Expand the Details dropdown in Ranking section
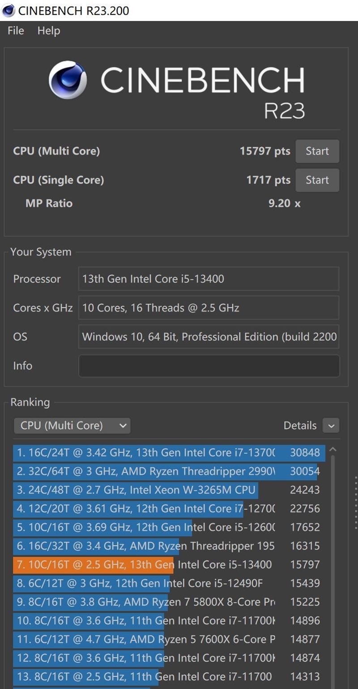 click(331, 426)
